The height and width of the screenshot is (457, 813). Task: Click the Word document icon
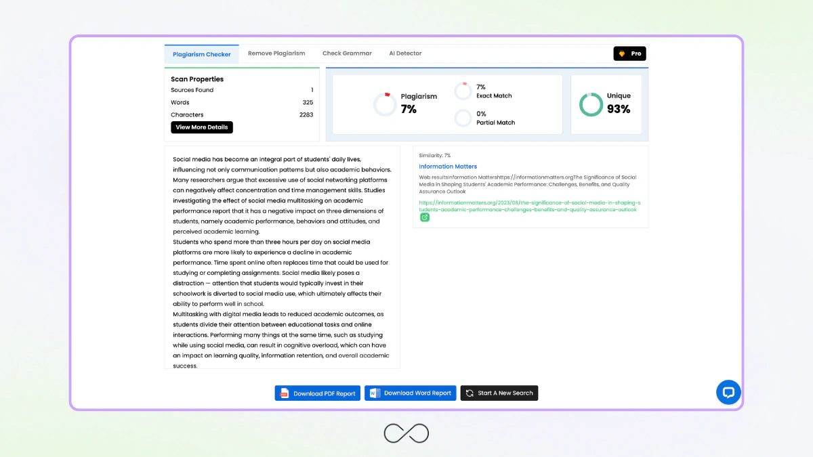(x=375, y=393)
